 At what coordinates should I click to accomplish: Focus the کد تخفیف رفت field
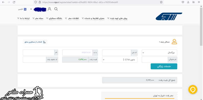pos(35,60)
